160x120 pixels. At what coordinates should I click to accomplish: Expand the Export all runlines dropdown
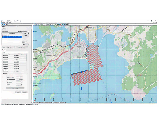[x=23, y=47]
